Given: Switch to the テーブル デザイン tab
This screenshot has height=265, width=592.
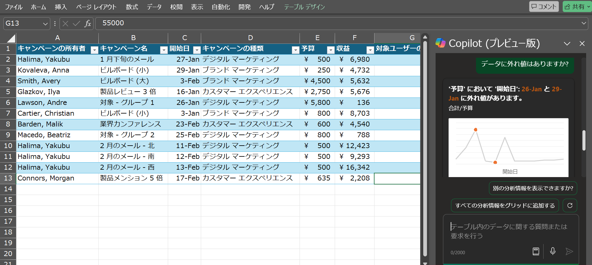Looking at the screenshot, I should pyautogui.click(x=304, y=7).
